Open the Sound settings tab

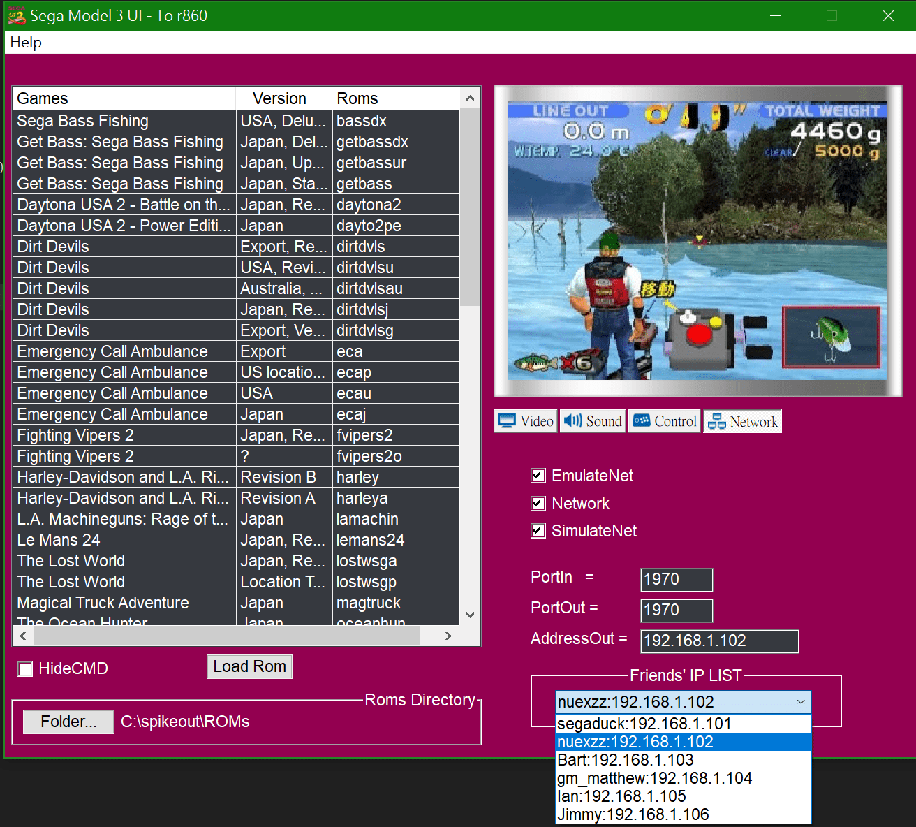pyautogui.click(x=593, y=421)
